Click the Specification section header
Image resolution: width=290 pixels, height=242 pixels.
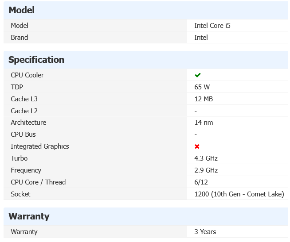(36, 60)
